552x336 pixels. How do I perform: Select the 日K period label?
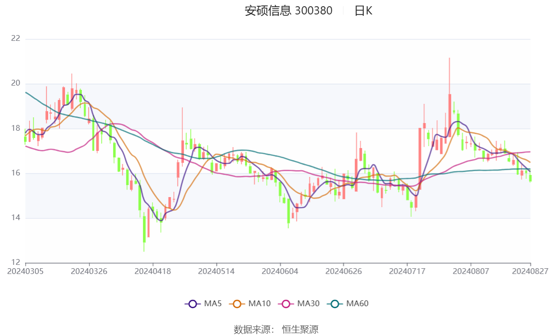click(363, 11)
